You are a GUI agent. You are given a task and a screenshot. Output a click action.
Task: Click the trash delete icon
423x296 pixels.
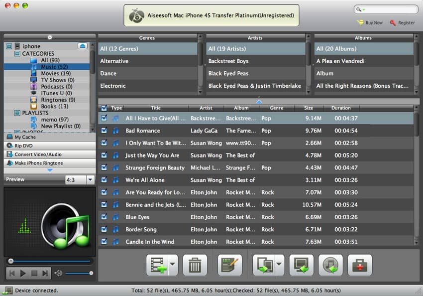pyautogui.click(x=195, y=265)
